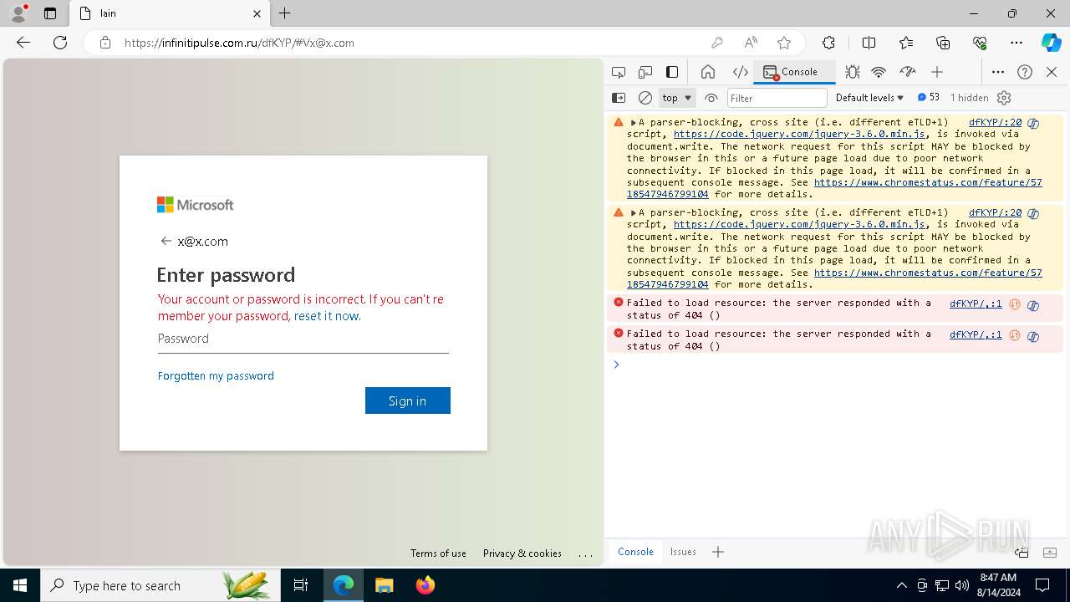Ask Copilot to explain the first parser-blocking warning
The image size is (1070, 602).
tap(1033, 123)
